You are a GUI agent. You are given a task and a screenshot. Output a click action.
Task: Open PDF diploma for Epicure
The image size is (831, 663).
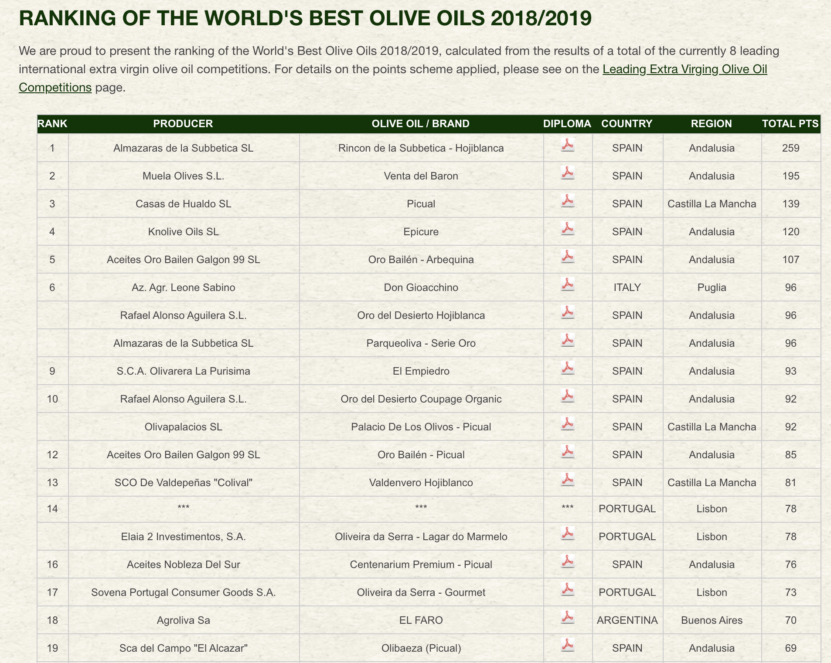click(x=568, y=228)
